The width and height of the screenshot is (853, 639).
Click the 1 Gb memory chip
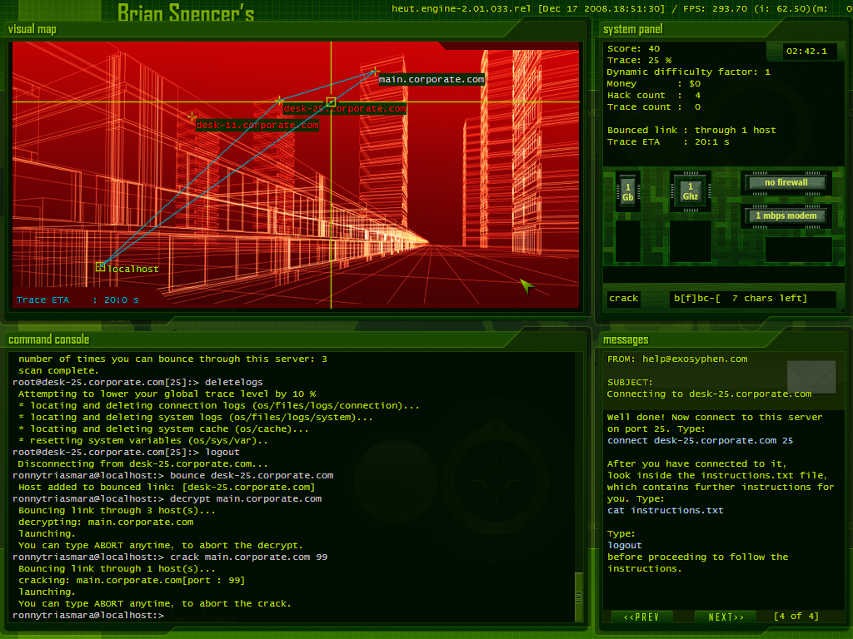[x=627, y=192]
